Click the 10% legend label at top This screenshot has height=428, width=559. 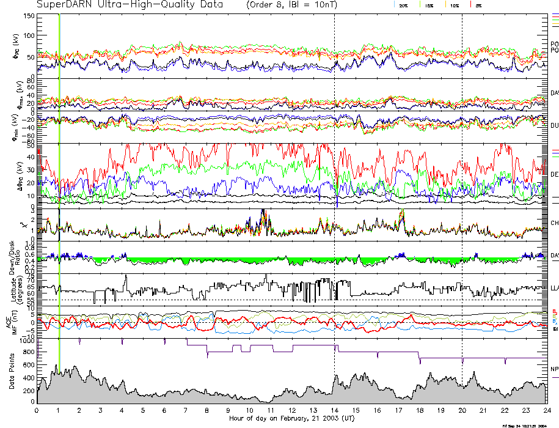click(x=453, y=5)
